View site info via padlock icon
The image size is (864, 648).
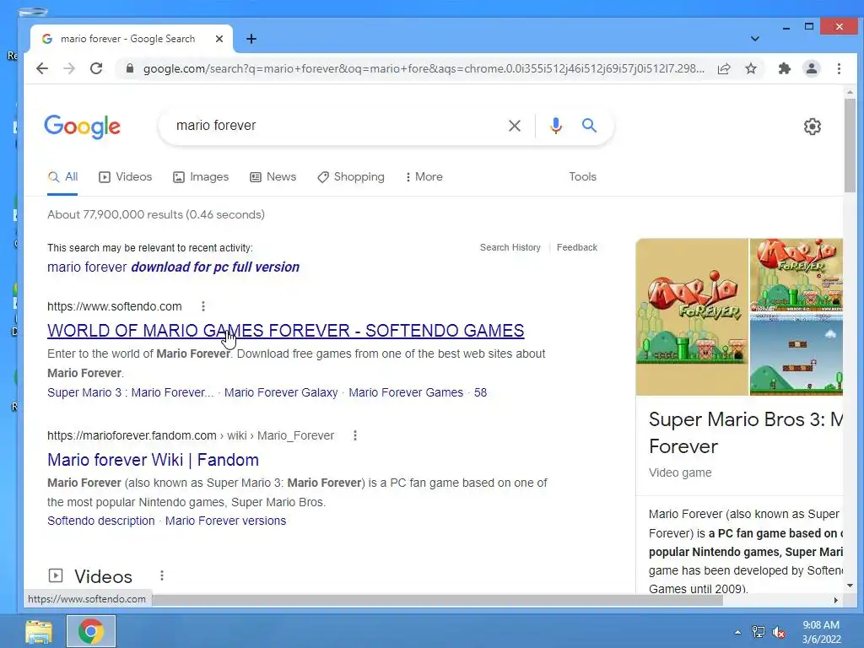[x=129, y=68]
